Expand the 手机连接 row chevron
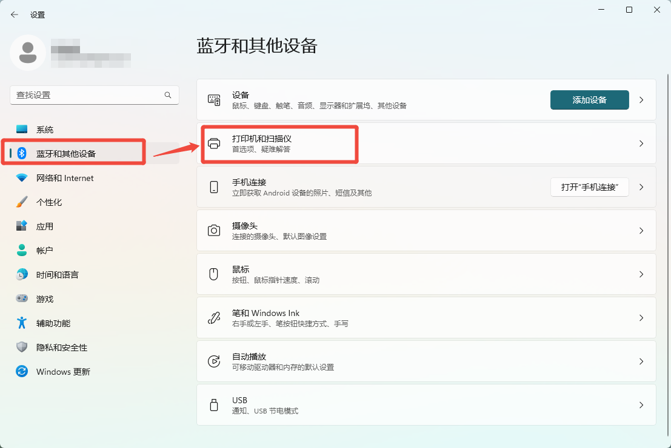The image size is (671, 448). click(641, 187)
